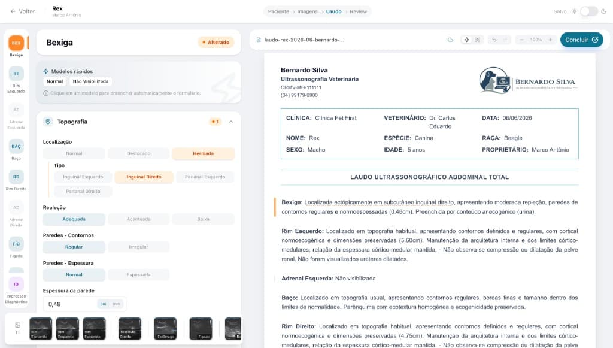Click the laudo-rex-2026-06-bernardo filename
Screen dimensions: 613x348
pos(304,40)
